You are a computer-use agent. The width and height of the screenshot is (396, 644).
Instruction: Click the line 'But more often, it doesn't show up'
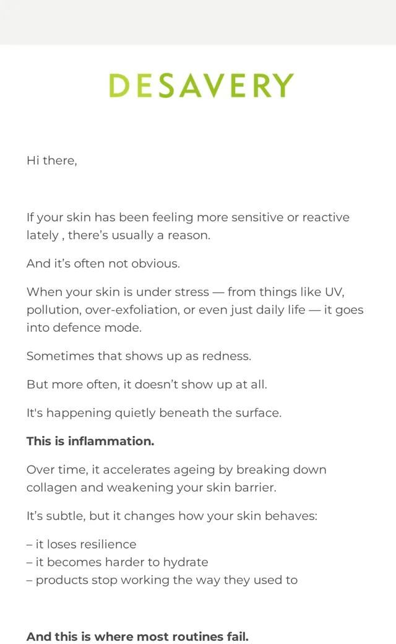(x=147, y=384)
